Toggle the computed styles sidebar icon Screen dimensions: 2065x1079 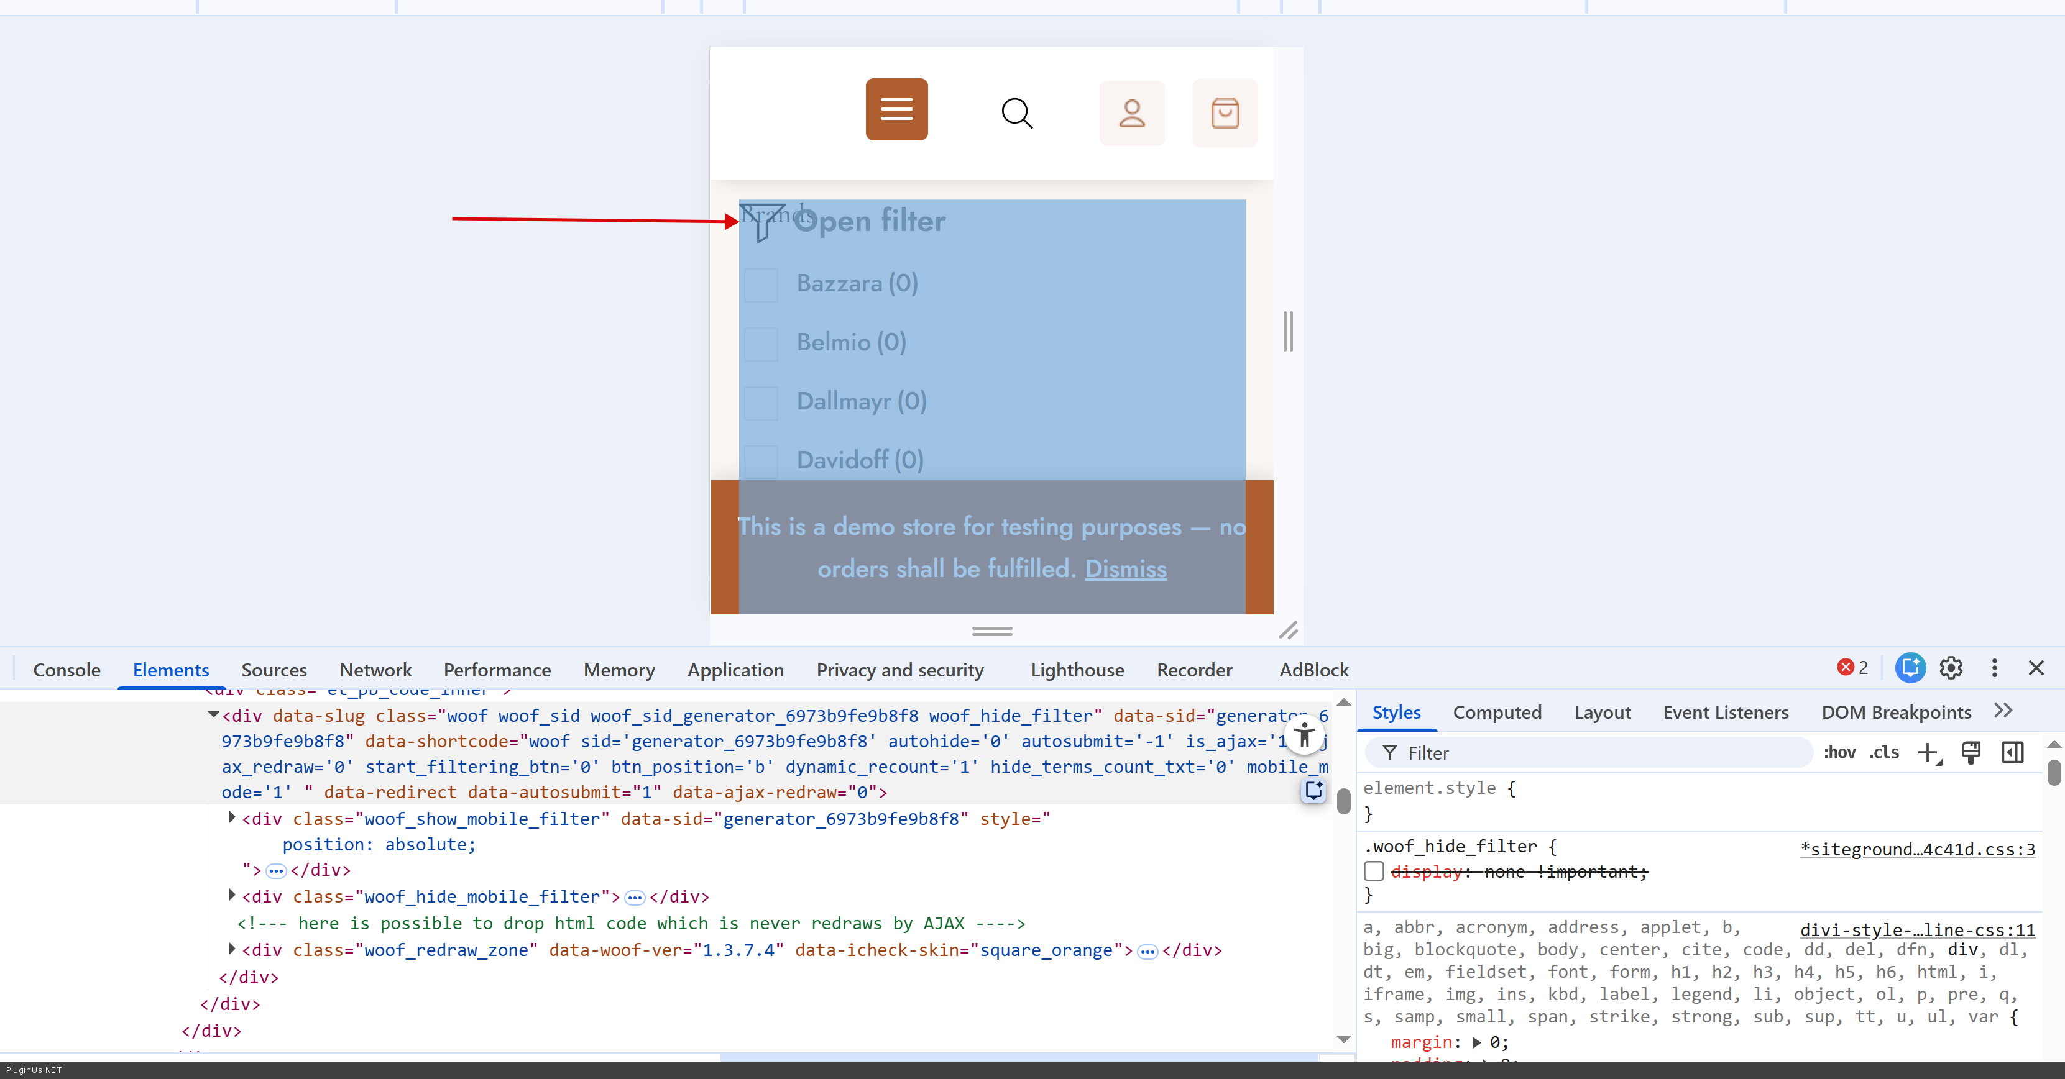coord(2012,752)
